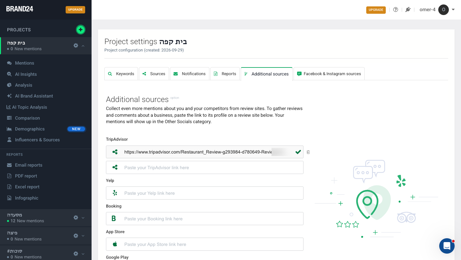461x260 pixels.
Task: Click the omer-4 user avatar
Action: (x=443, y=10)
